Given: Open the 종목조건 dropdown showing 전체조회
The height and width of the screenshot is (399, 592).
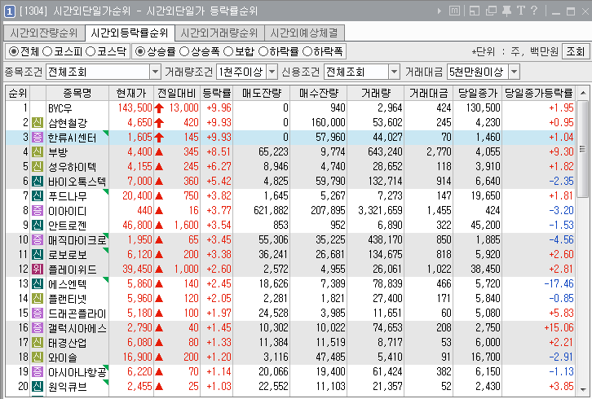Looking at the screenshot, I should tap(104, 72).
